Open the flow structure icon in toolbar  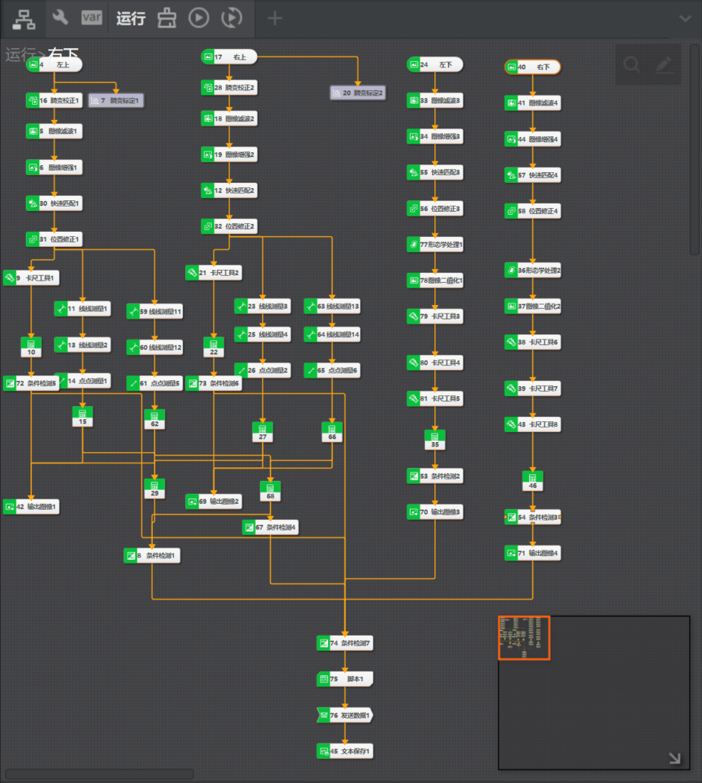point(24,19)
